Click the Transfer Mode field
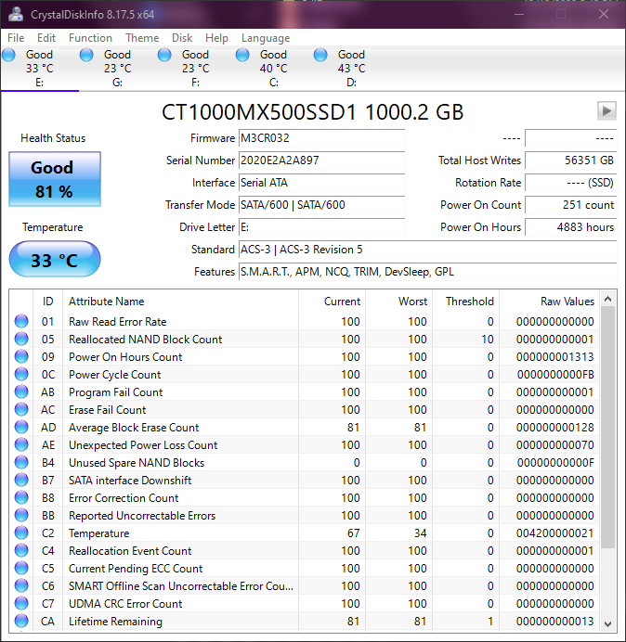Viewport: 626px width, 642px height. [321, 205]
